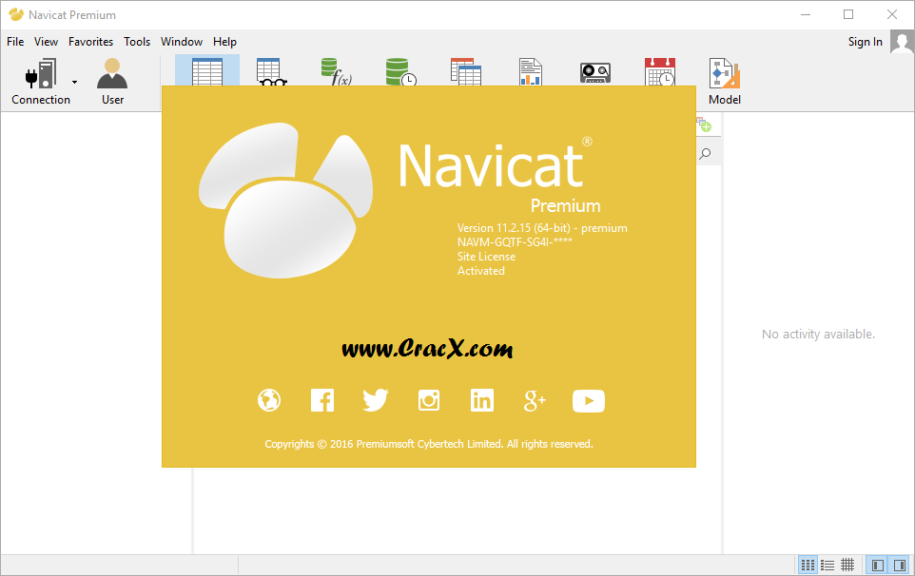Switch to detail grid view in status bar
This screenshot has height=576, width=915.
(847, 565)
